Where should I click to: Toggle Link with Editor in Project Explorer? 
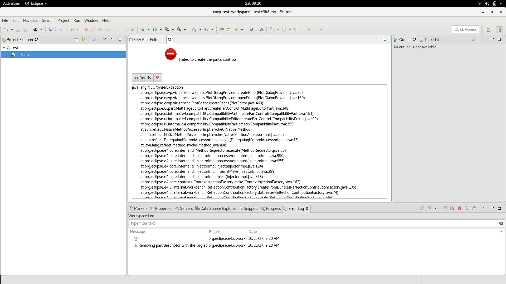[83, 39]
